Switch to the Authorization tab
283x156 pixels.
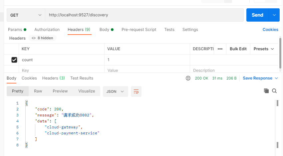[47, 30]
